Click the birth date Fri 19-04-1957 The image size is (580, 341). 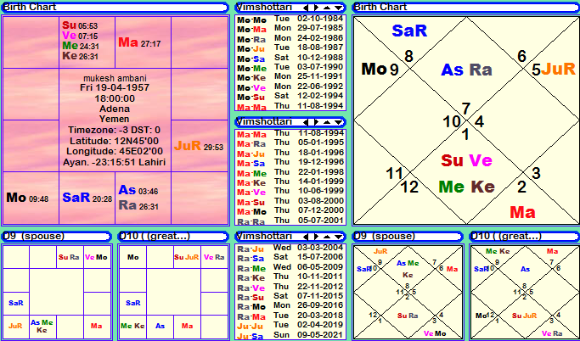click(115, 88)
